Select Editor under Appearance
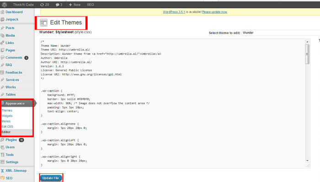 point(6,132)
